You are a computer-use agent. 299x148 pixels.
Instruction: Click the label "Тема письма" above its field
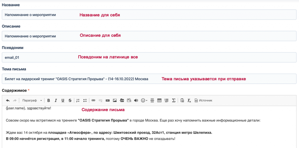[x=14, y=69]
